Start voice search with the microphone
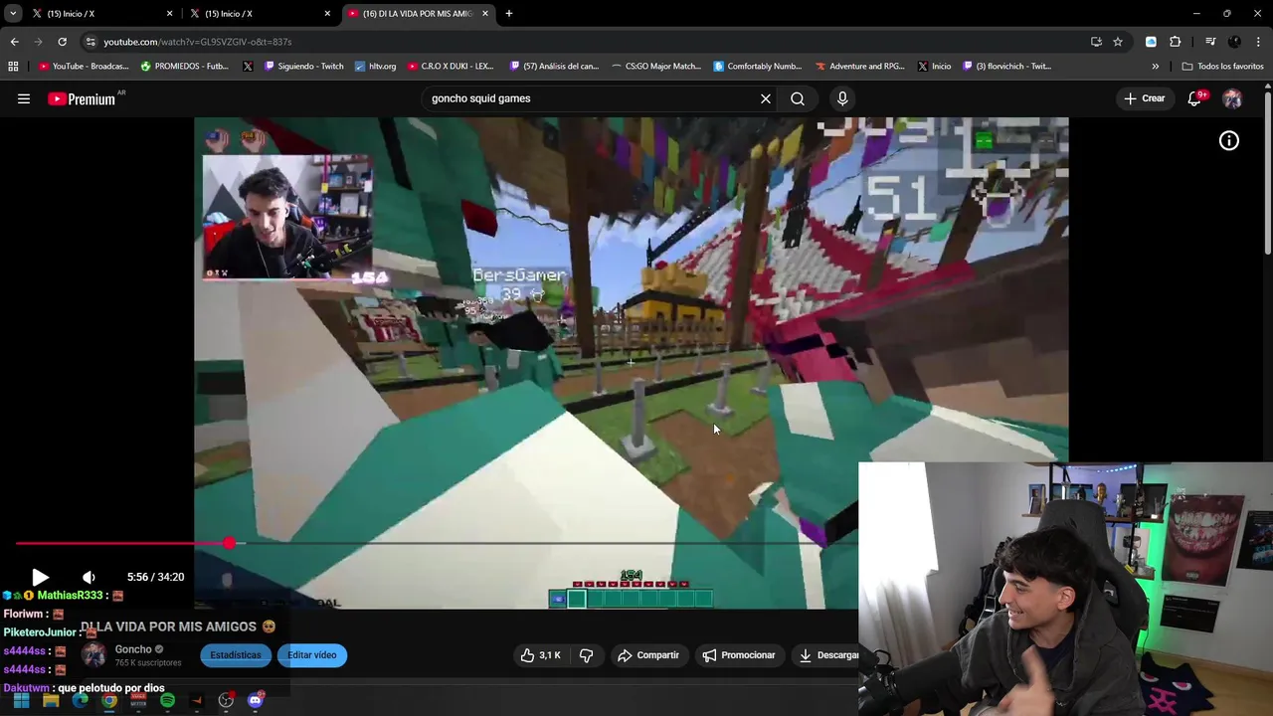1273x716 pixels. [x=842, y=98]
